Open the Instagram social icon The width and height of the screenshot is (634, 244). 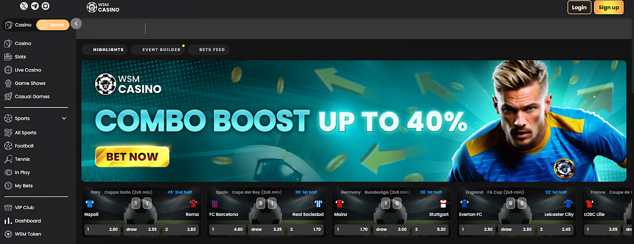coord(46,6)
